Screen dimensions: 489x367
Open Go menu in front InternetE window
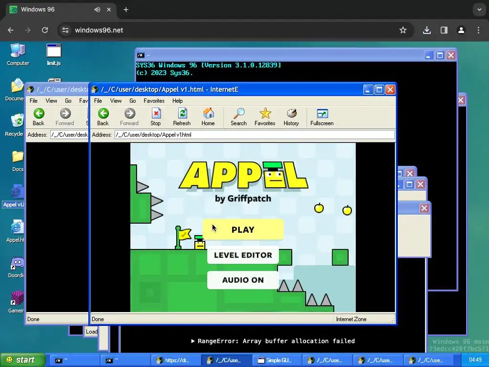pos(133,101)
